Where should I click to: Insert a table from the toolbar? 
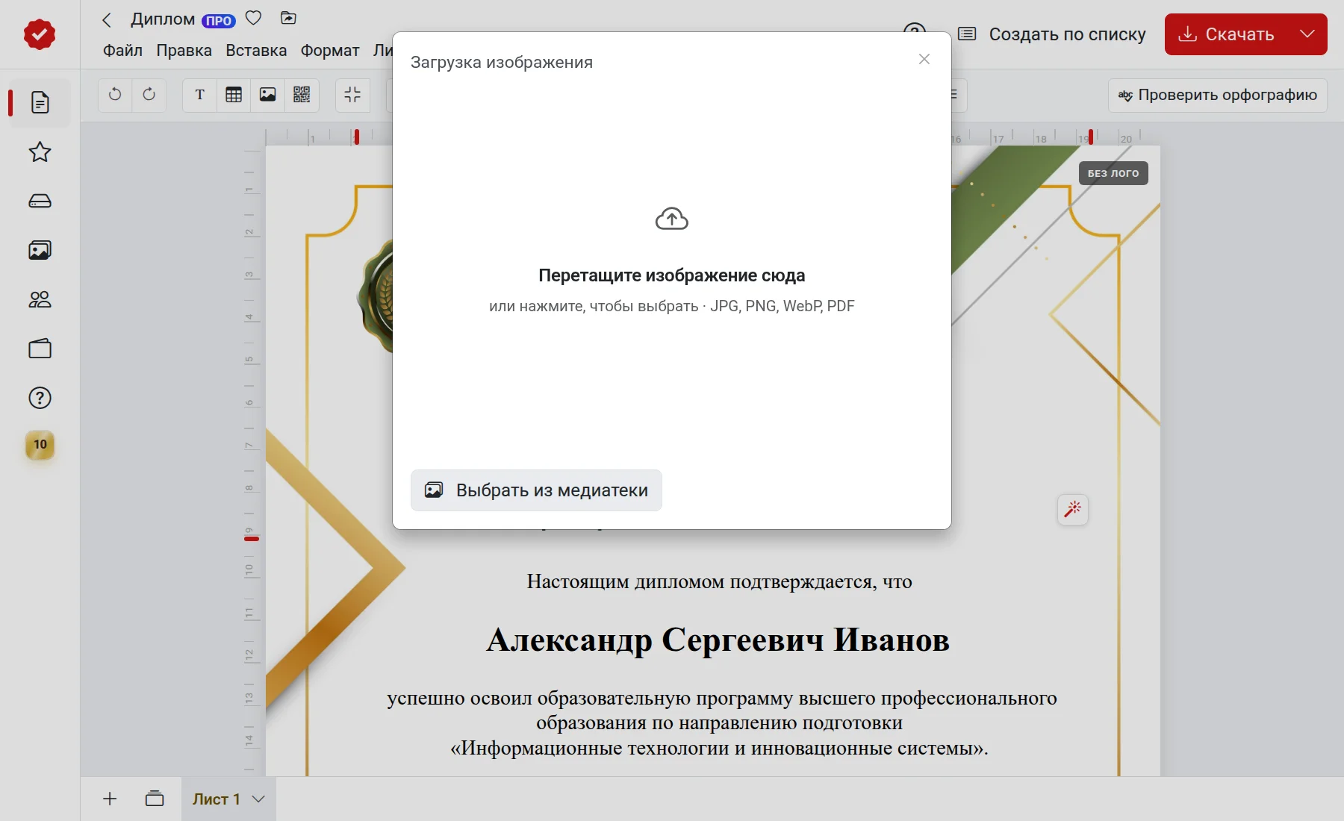[x=234, y=95]
